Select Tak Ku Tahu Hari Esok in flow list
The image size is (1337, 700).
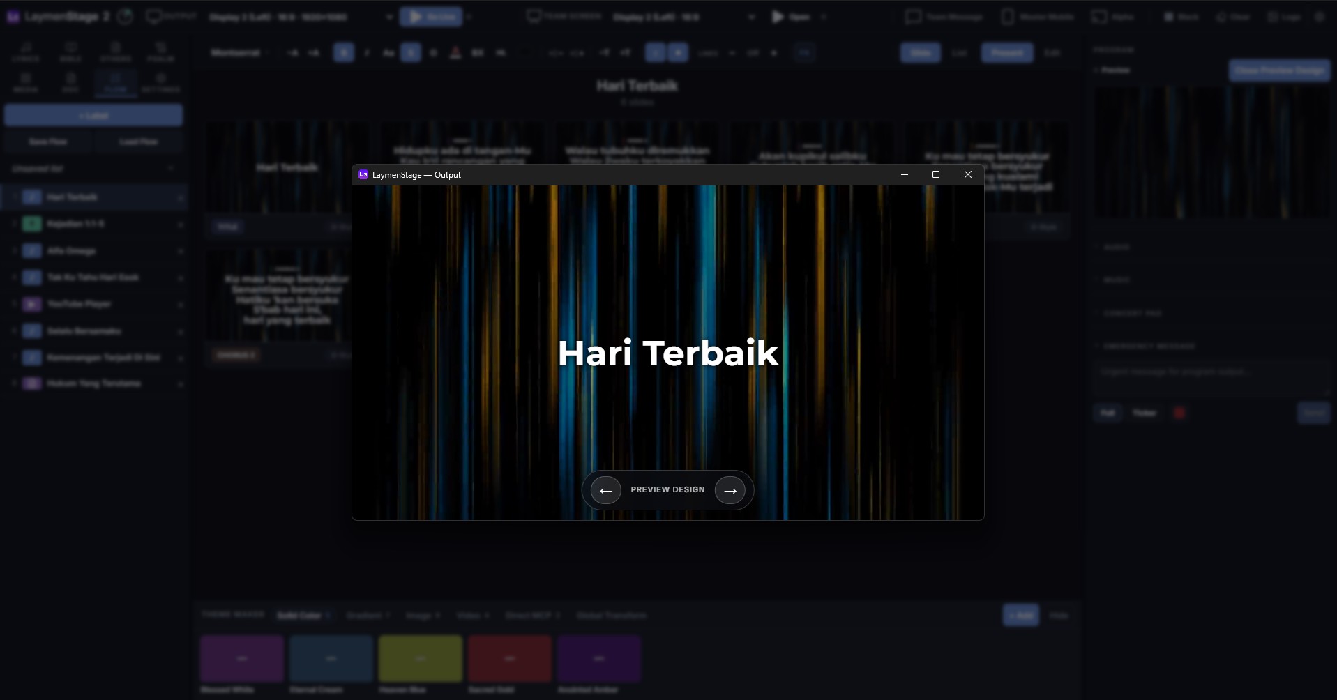click(x=94, y=277)
